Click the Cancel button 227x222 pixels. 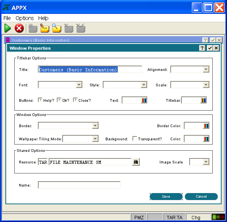click(201, 197)
